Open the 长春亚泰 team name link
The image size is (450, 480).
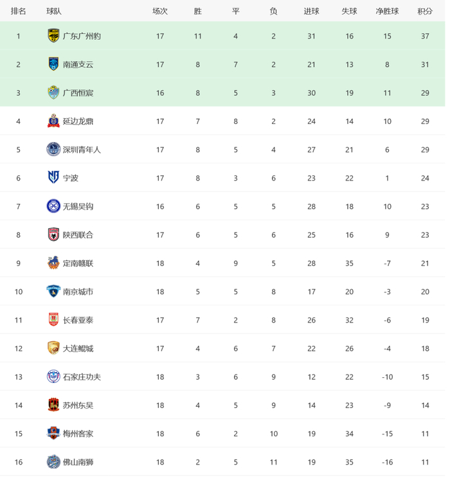[78, 320]
